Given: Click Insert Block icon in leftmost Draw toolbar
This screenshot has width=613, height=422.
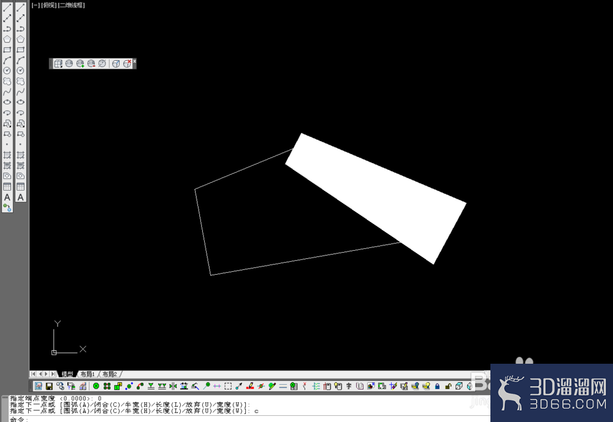Looking at the screenshot, I should [7, 123].
